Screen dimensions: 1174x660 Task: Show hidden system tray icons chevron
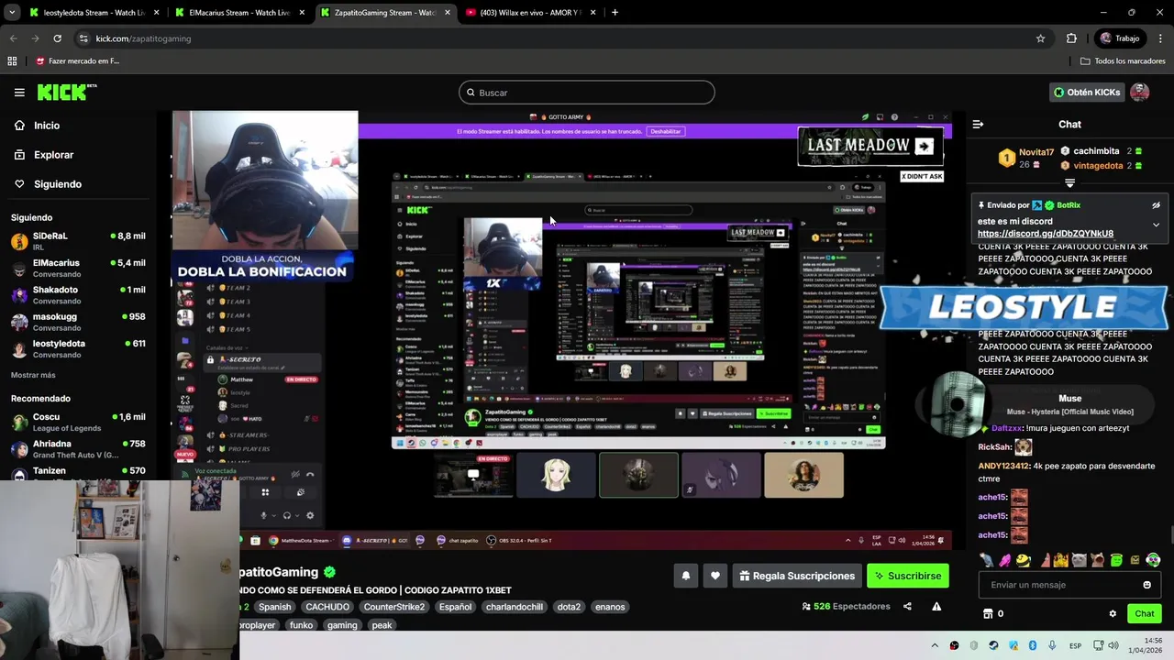point(935,646)
